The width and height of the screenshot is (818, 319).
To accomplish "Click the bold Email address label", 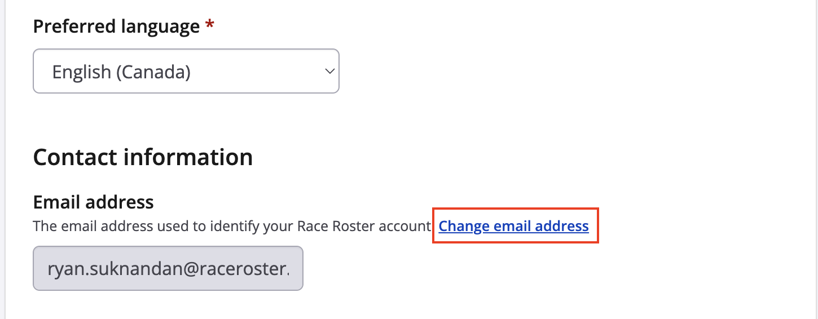I will click(93, 202).
